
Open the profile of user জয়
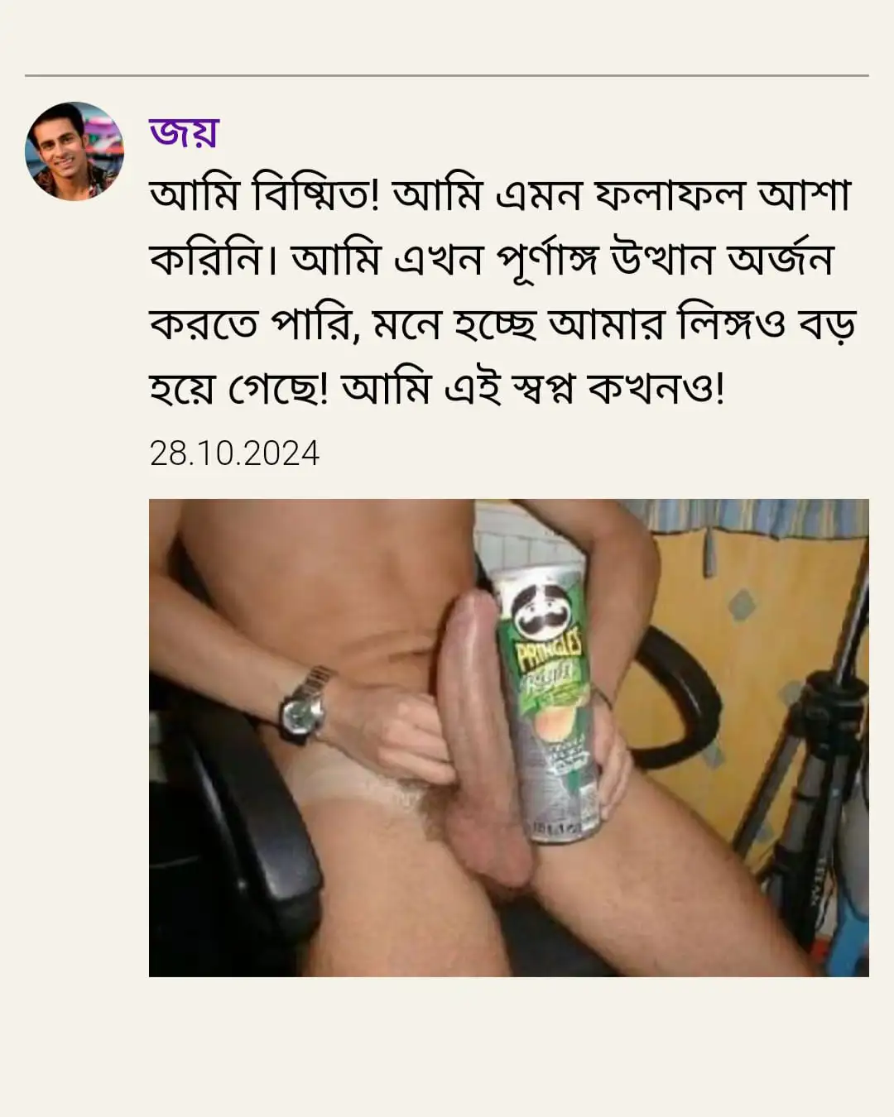184,132
